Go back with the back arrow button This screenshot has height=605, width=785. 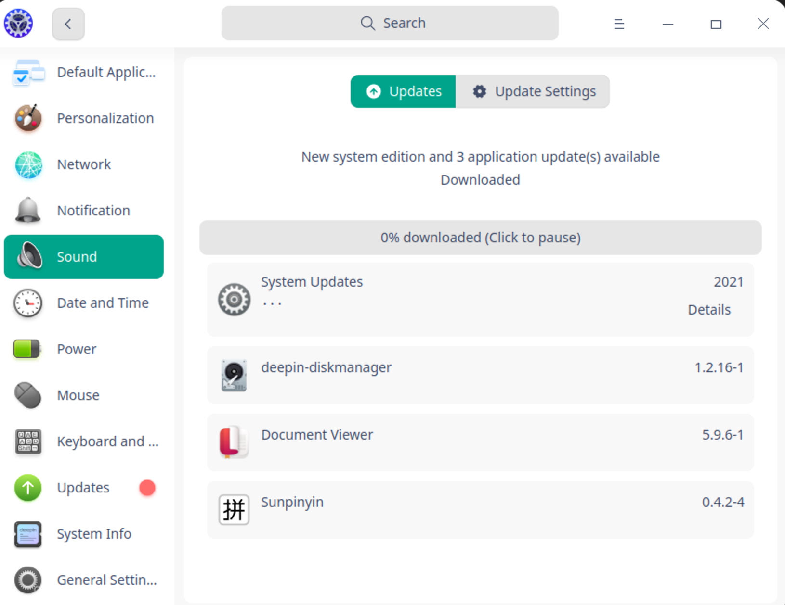68,24
